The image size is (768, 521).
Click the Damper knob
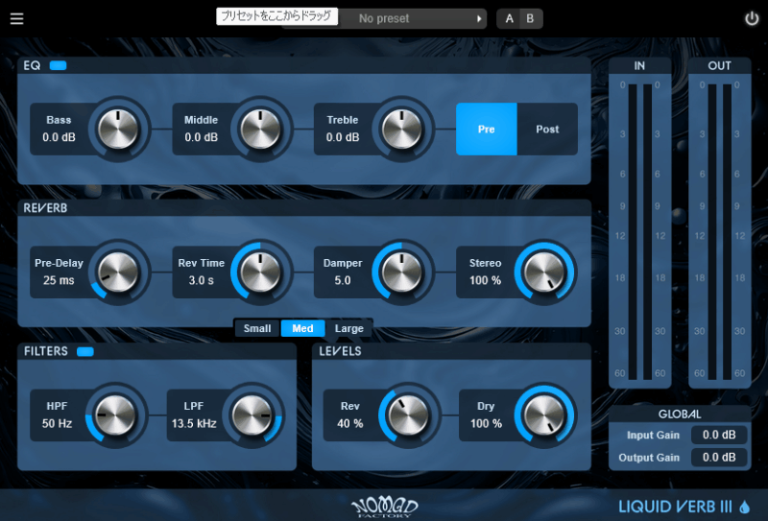402,272
